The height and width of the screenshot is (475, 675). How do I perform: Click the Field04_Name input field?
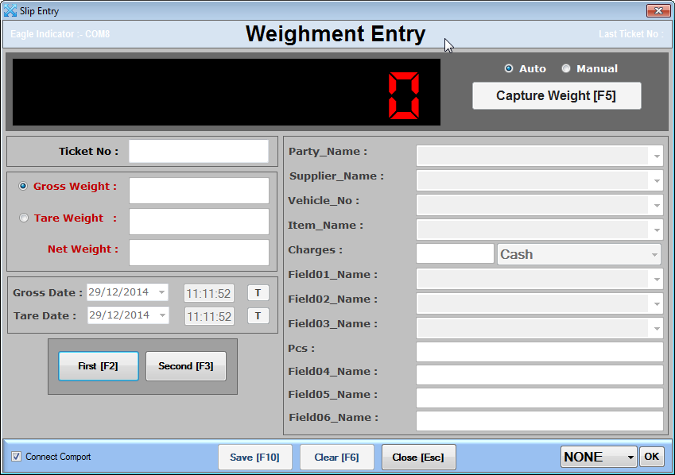click(539, 375)
